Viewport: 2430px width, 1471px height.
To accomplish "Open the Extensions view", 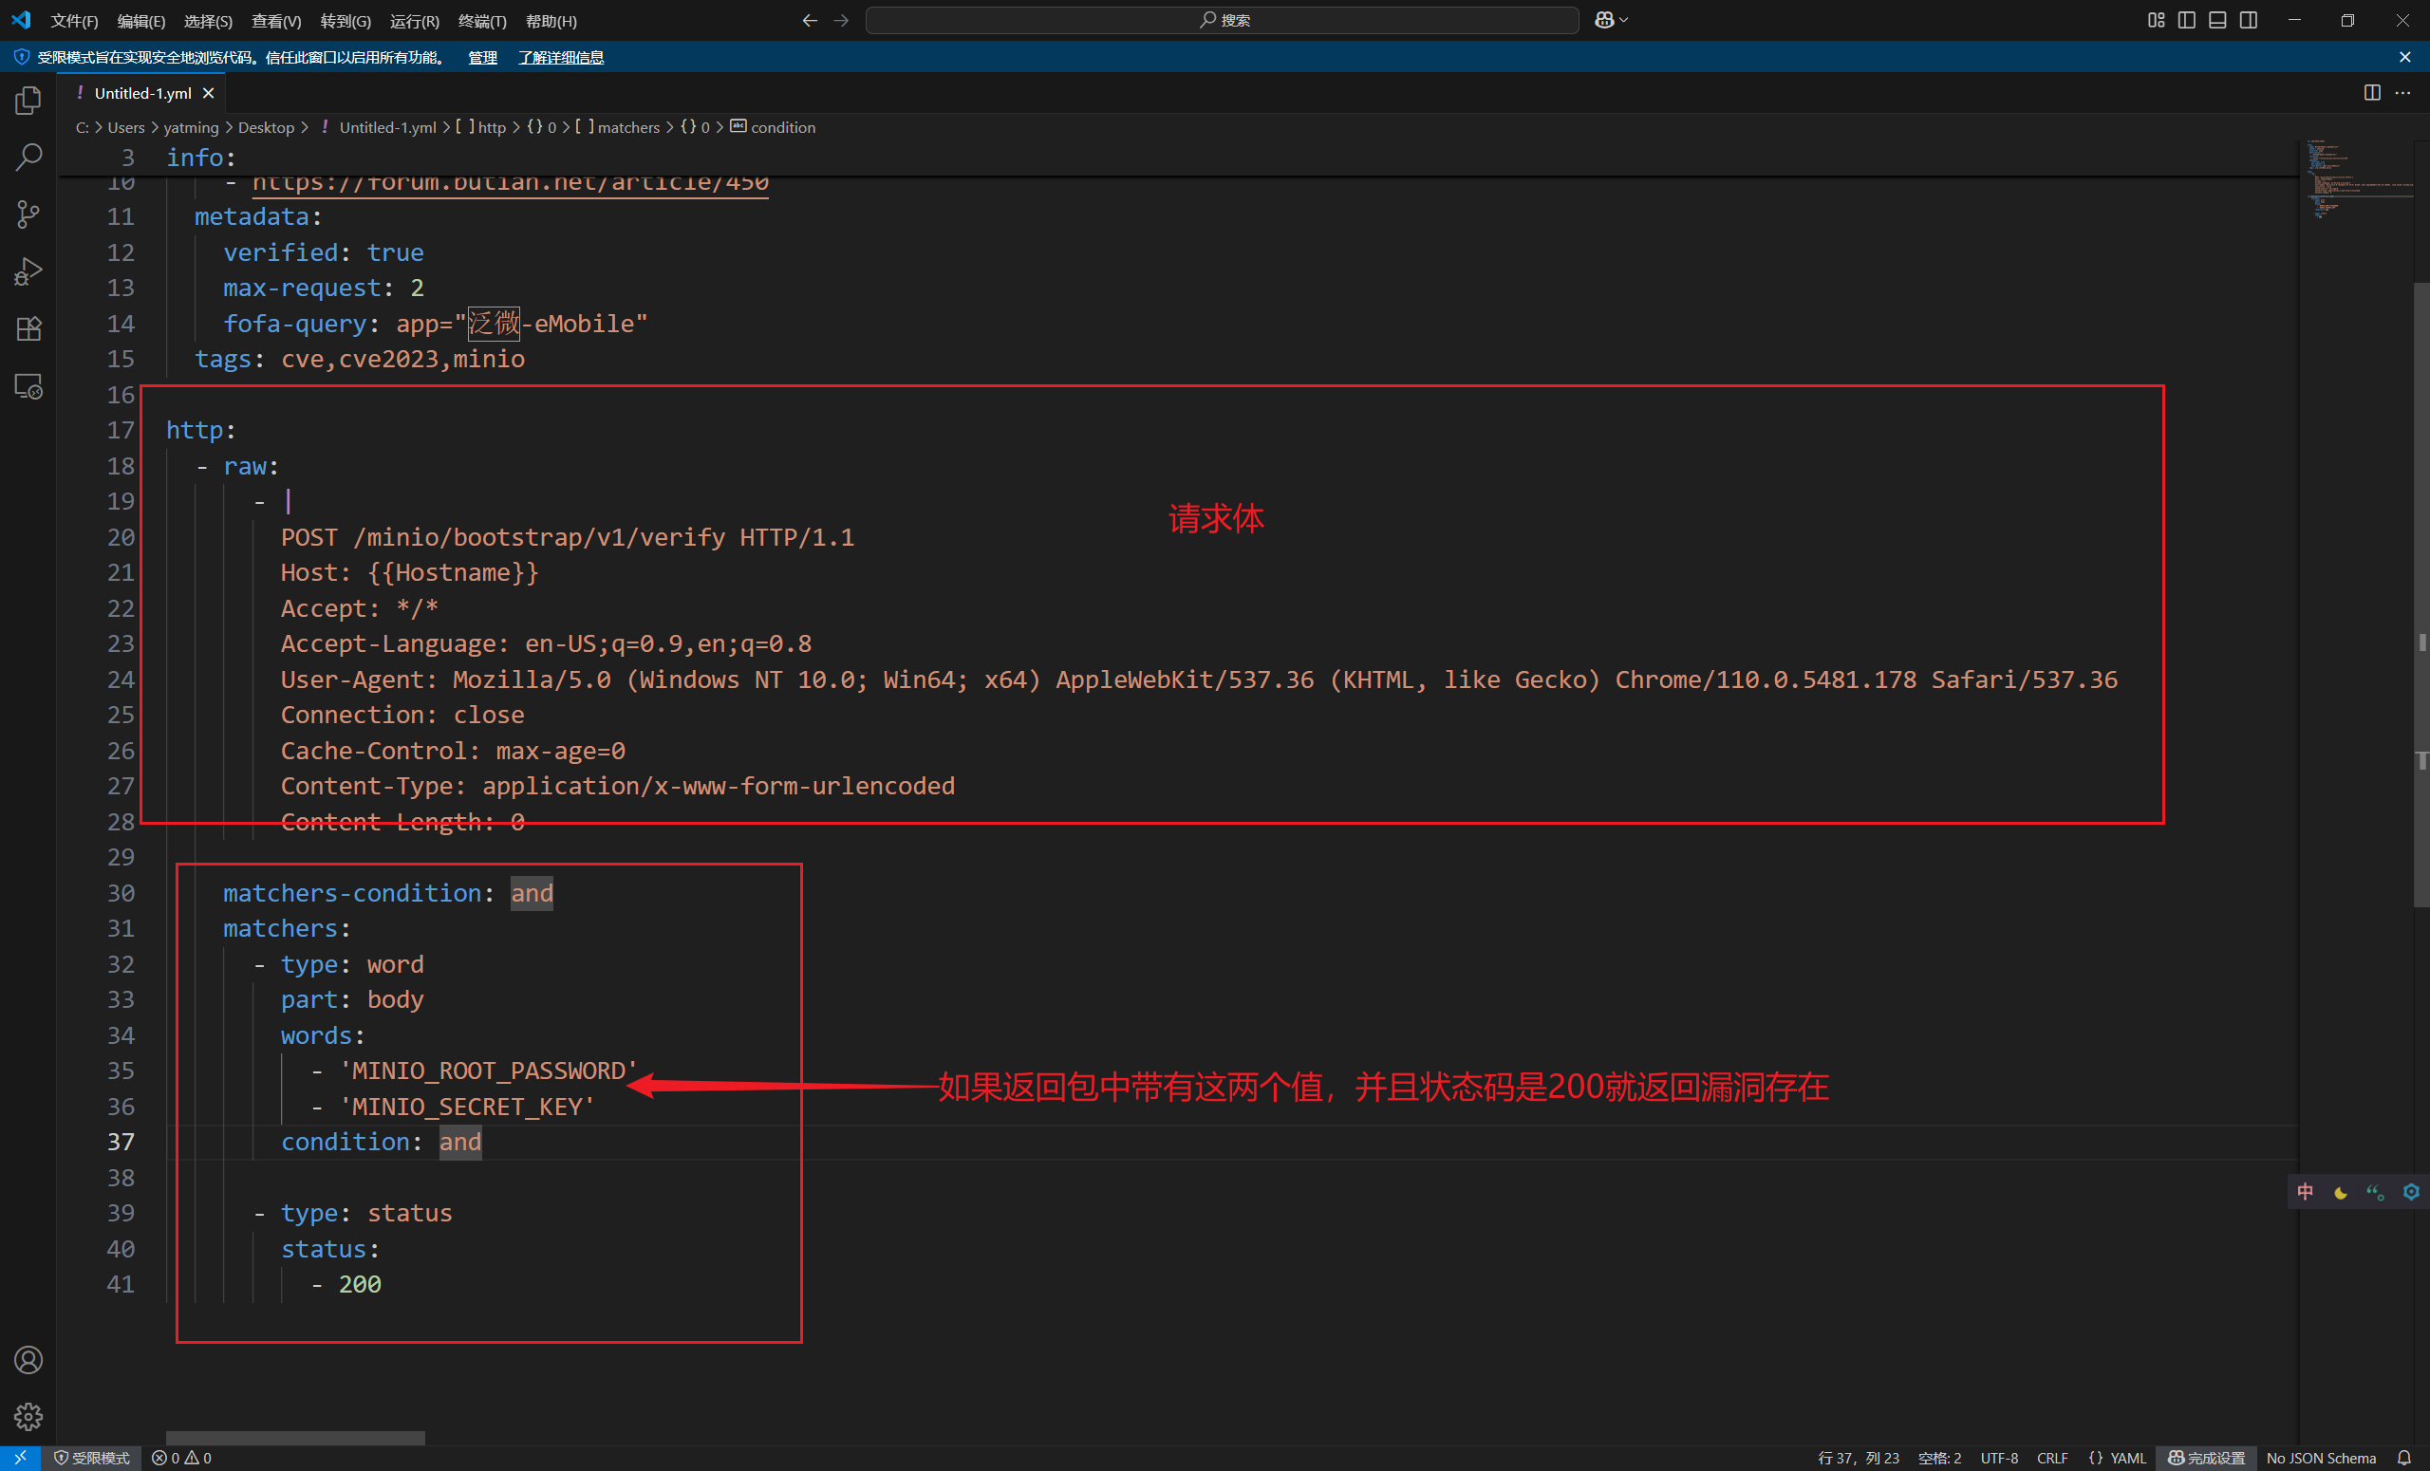I will [28, 328].
